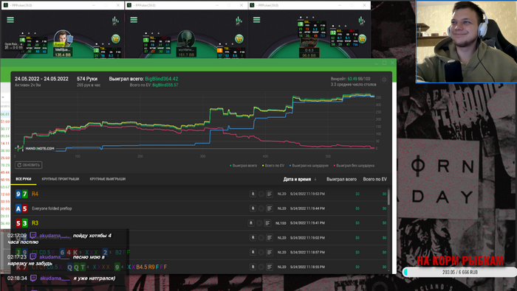517x291 pixels.
Task: Click 'Всего по EV' column header
Action: [375, 179]
